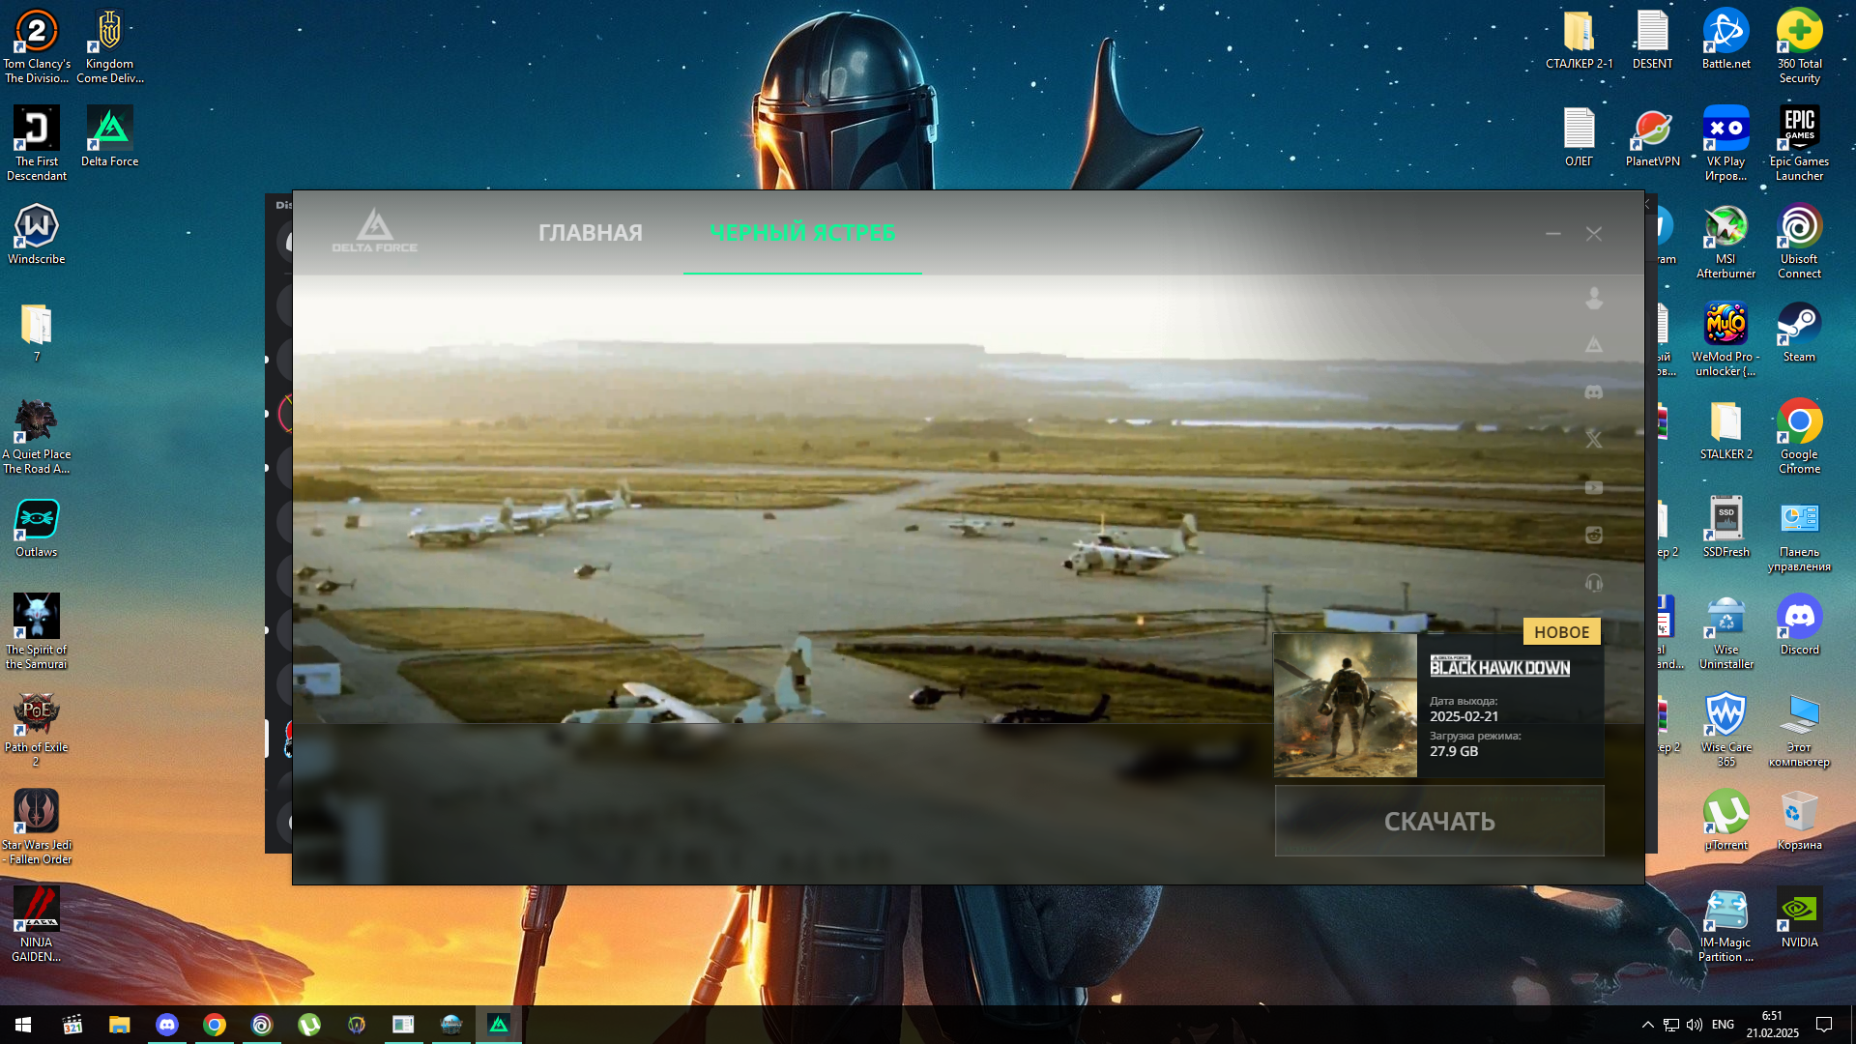Open the X (Twitter) icon in sidebar
Image resolution: width=1856 pixels, height=1044 pixels.
click(x=1594, y=440)
